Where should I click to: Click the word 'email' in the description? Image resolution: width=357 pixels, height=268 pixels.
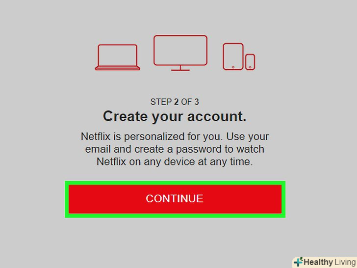click(x=98, y=149)
